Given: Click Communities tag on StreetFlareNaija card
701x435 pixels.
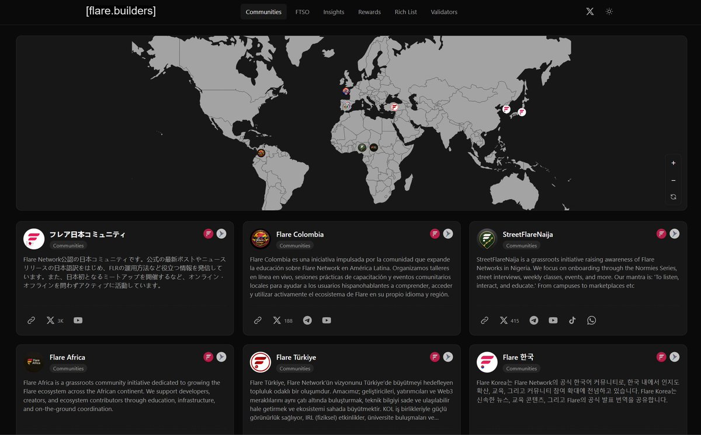Looking at the screenshot, I should click(x=522, y=246).
